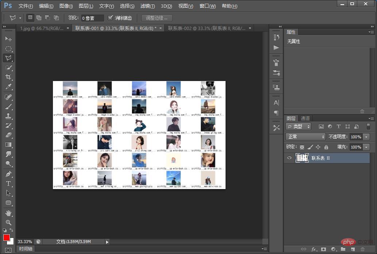Click the red foreground color swatch
This screenshot has width=377, height=254.
7,238
